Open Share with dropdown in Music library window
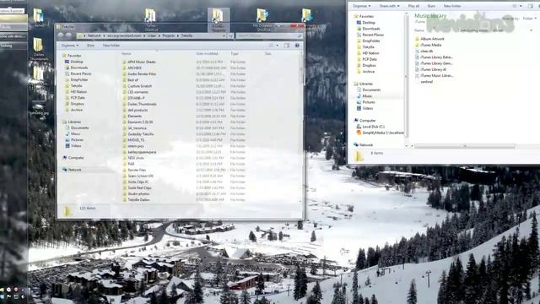 [390, 6]
